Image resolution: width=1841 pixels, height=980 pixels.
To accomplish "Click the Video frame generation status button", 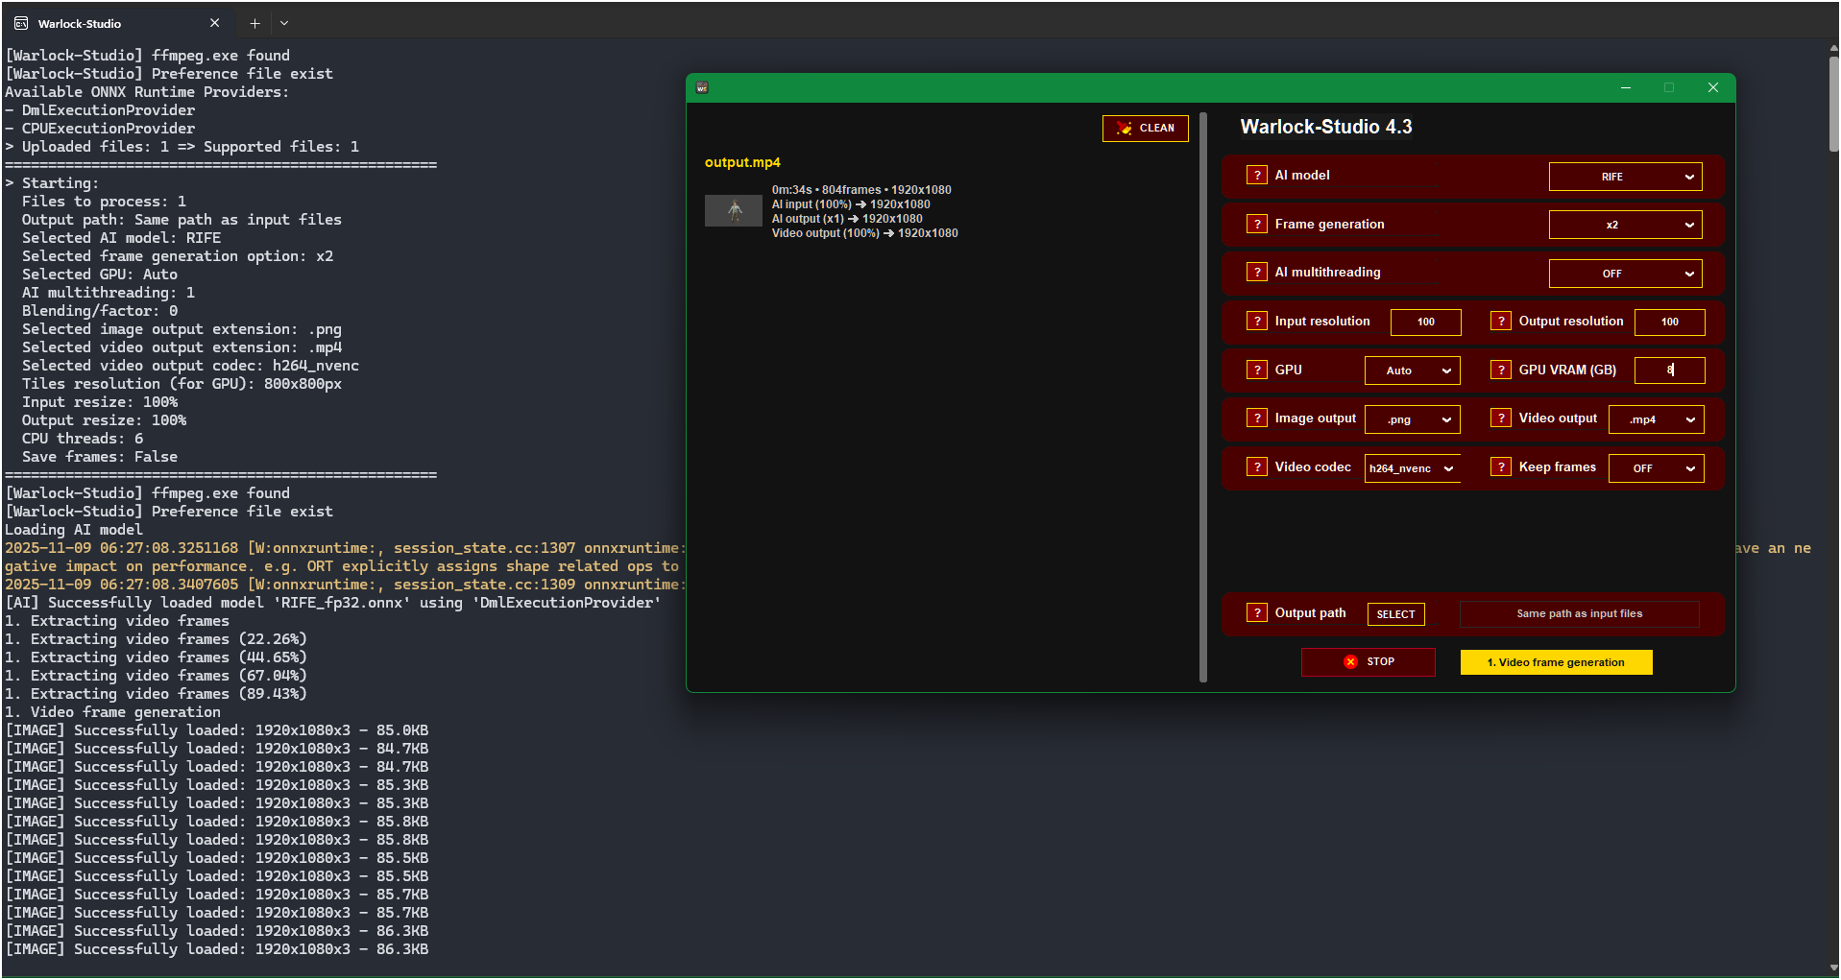I will pyautogui.click(x=1556, y=662).
